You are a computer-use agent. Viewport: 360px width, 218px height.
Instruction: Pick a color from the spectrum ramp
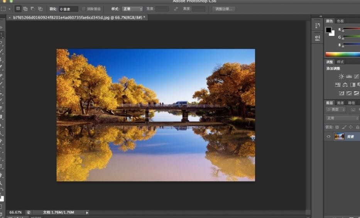[x=343, y=54]
